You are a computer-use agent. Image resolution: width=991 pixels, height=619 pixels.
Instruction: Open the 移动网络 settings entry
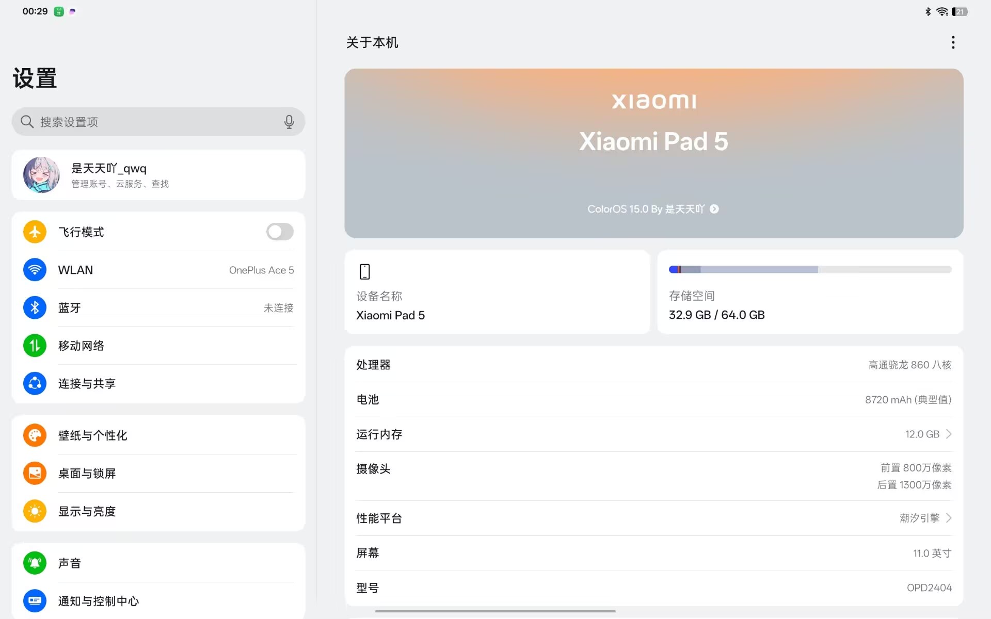pyautogui.click(x=158, y=346)
